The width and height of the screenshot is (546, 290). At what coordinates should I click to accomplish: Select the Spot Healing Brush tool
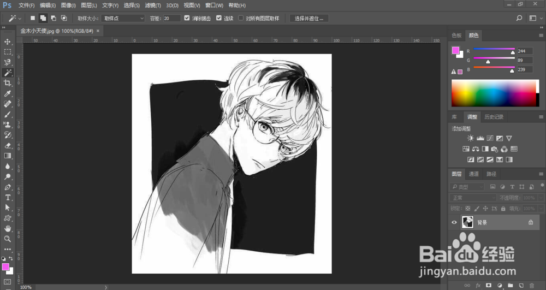pyautogui.click(x=7, y=104)
